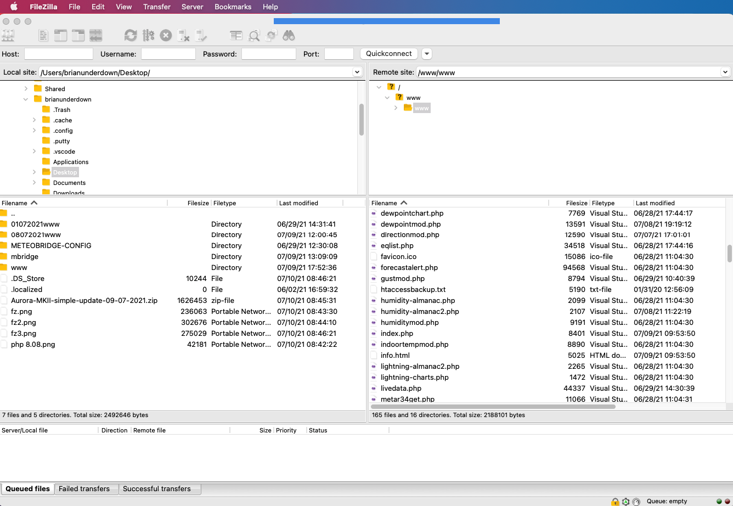Screen dimensions: 733x506
Task: Expand the Documents folder in local tree
Action: tap(34, 183)
